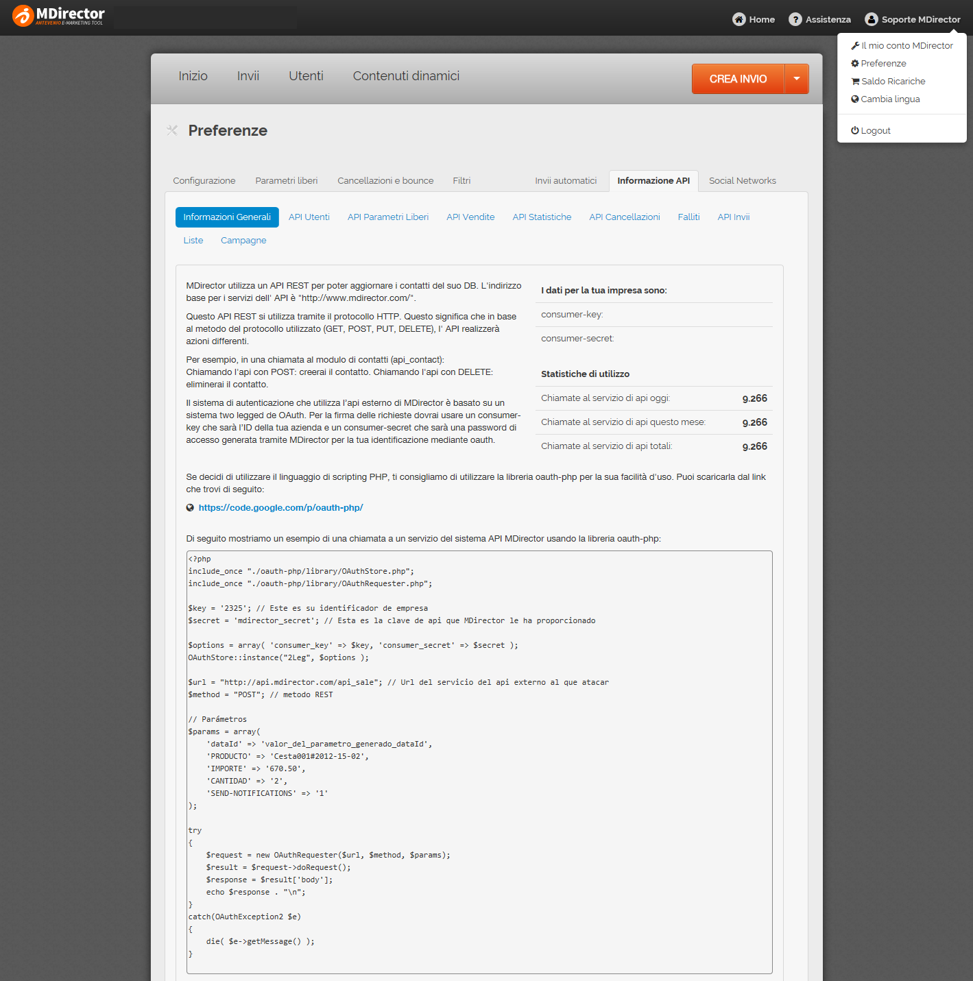Click the 'Chiamate al servizio di api totali' row
The width and height of the screenshot is (973, 981).
tap(654, 446)
